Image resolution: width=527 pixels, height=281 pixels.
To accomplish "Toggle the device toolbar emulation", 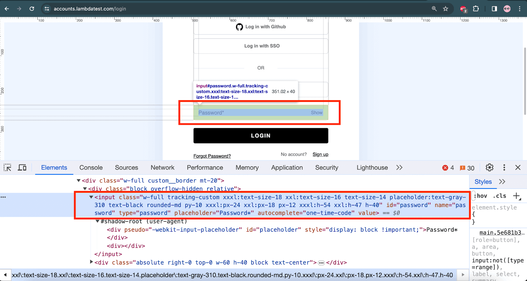I will point(22,167).
